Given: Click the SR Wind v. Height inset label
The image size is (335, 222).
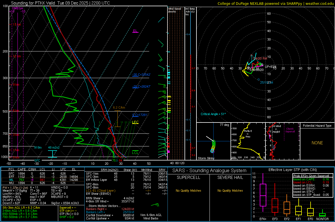Looking at the screenshot, I should click(276, 129).
